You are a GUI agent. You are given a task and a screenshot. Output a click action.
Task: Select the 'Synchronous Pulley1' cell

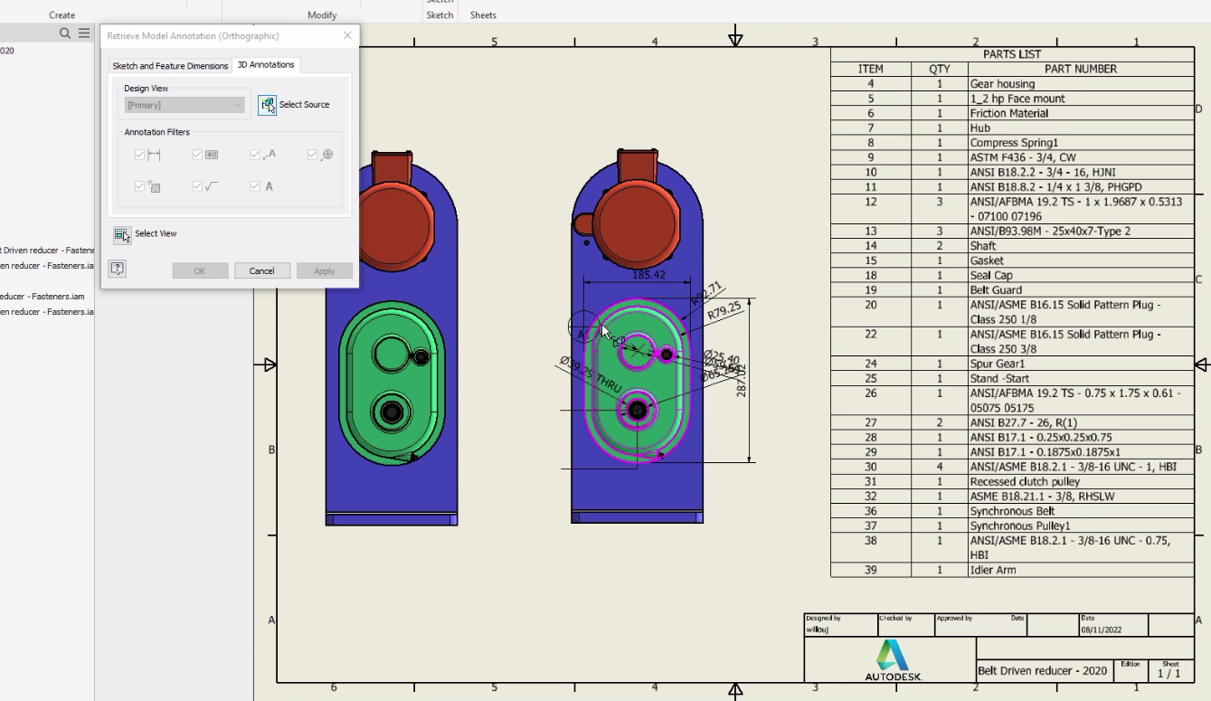click(x=1081, y=526)
